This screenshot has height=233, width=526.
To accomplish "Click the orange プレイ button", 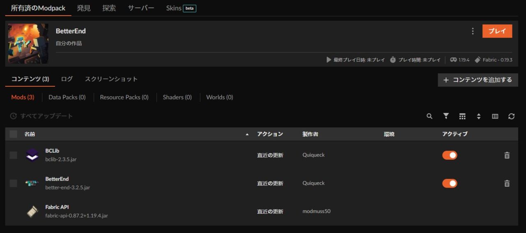I will (497, 31).
